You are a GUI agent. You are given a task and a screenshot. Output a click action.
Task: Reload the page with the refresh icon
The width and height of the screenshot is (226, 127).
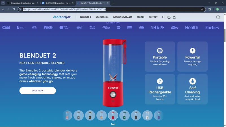point(14,9)
